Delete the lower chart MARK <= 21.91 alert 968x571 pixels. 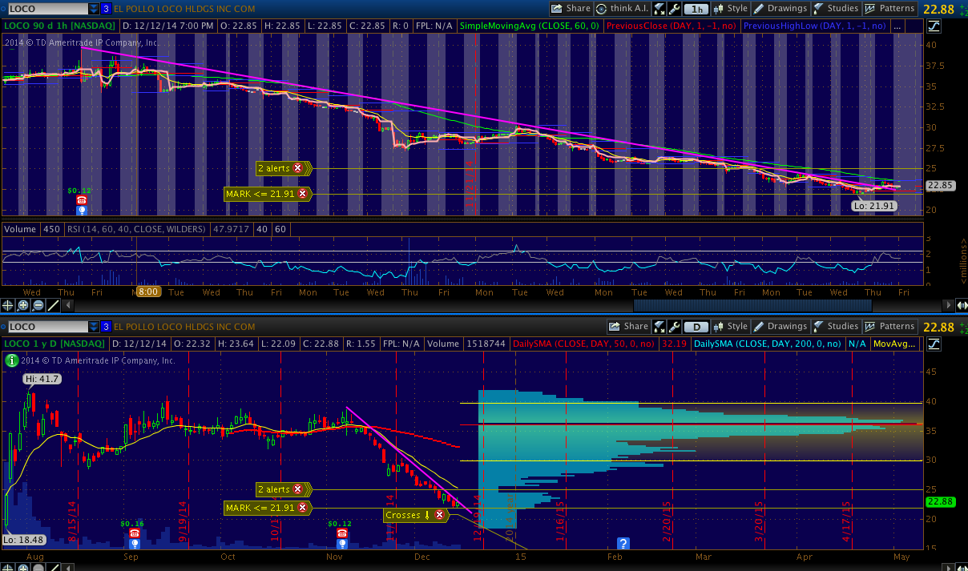[302, 507]
